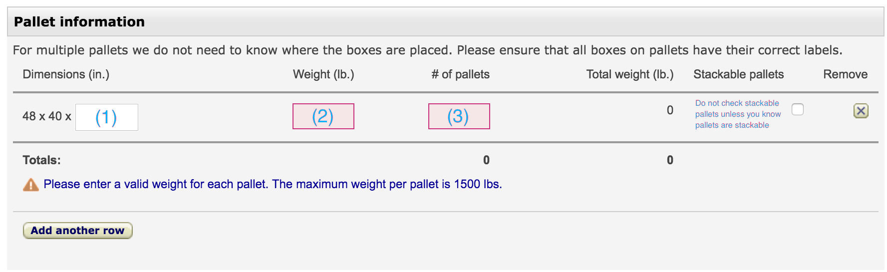
Task: Click the Add another row button
Action: (x=78, y=231)
